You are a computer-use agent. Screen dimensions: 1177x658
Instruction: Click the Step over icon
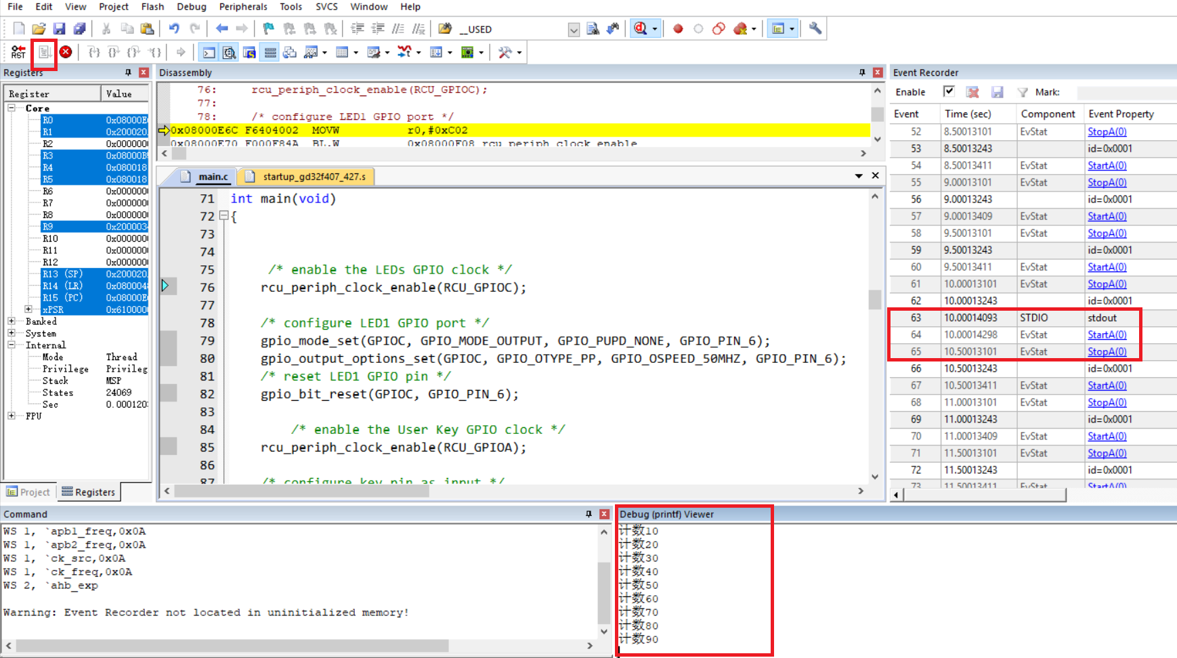pyautogui.click(x=114, y=52)
